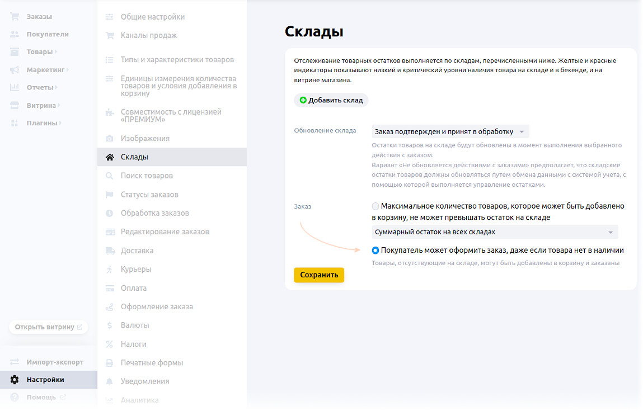Expand the Отчеты submenu arrow
This screenshot has height=411, width=643.
pyautogui.click(x=57, y=88)
